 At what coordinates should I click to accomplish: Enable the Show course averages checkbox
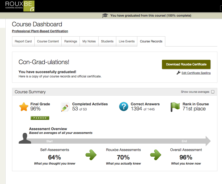[213, 92]
